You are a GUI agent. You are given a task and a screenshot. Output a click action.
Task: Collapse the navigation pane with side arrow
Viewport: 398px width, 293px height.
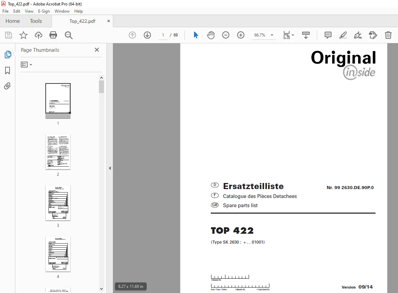(110, 168)
